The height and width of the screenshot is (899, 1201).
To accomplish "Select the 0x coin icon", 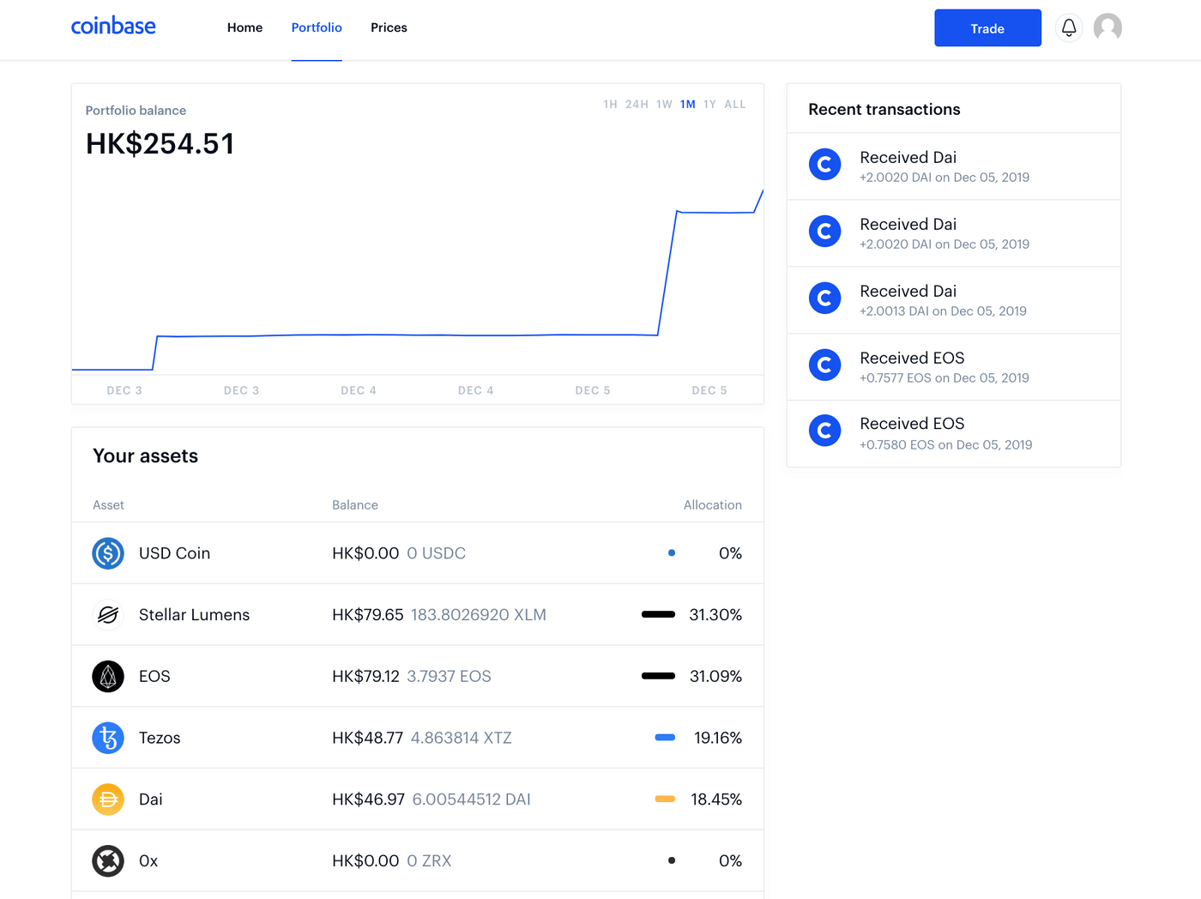I will click(x=107, y=860).
